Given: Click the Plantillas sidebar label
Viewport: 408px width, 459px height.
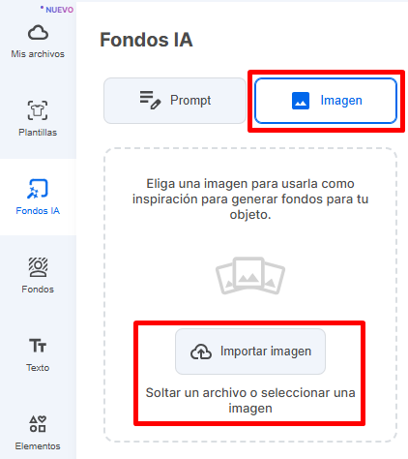Looking at the screenshot, I should tap(38, 133).
